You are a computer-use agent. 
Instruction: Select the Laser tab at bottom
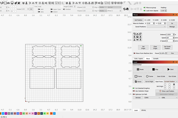(x=136, y=110)
